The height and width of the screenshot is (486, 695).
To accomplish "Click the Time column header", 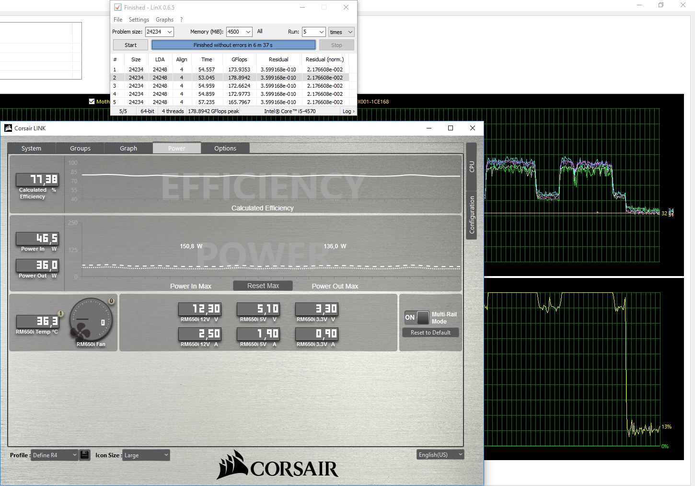I will coord(207,59).
